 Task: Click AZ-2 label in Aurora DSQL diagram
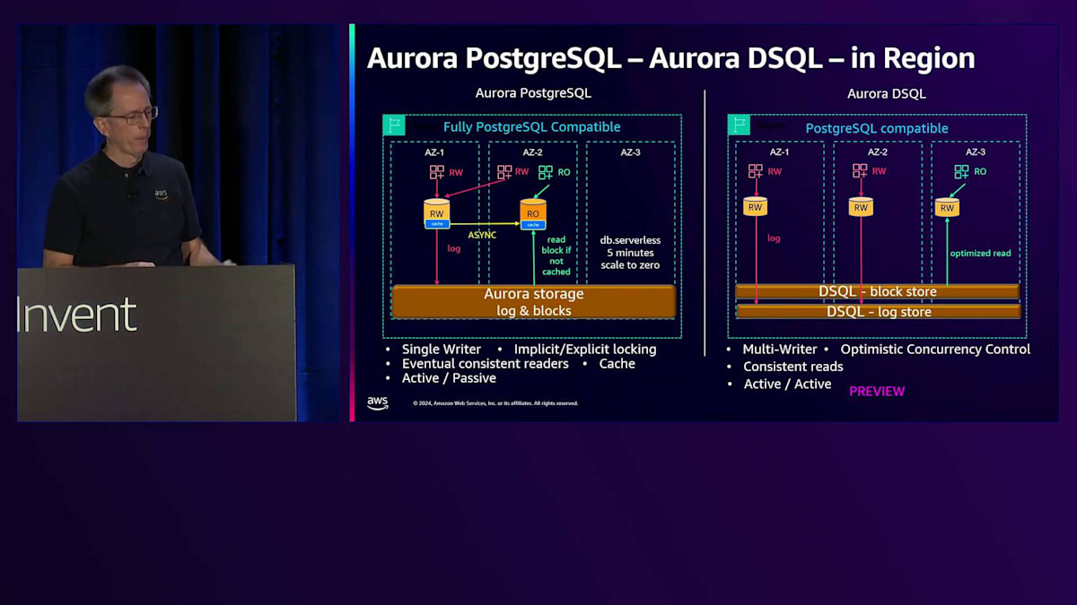tap(877, 152)
